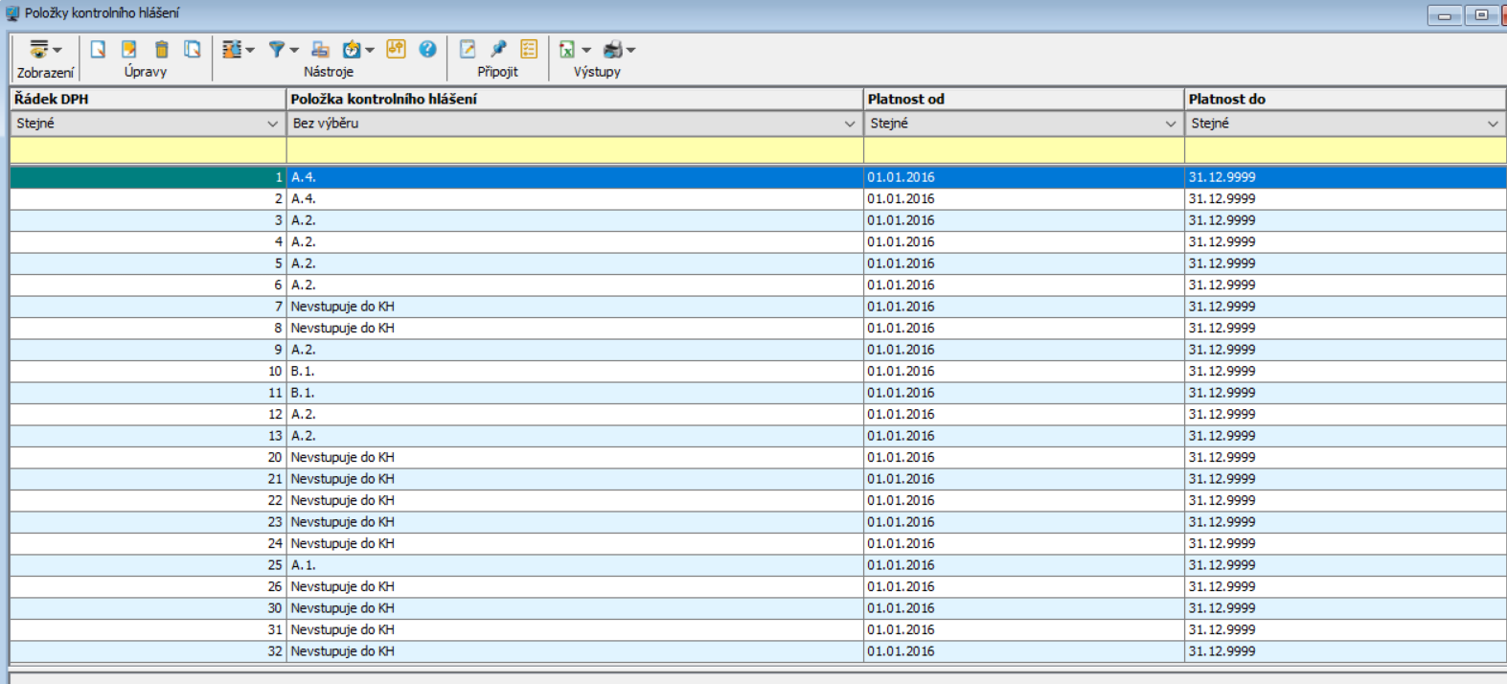Click the copy record icon in Úpravy
Screen dimensions: 1507x684
point(193,49)
